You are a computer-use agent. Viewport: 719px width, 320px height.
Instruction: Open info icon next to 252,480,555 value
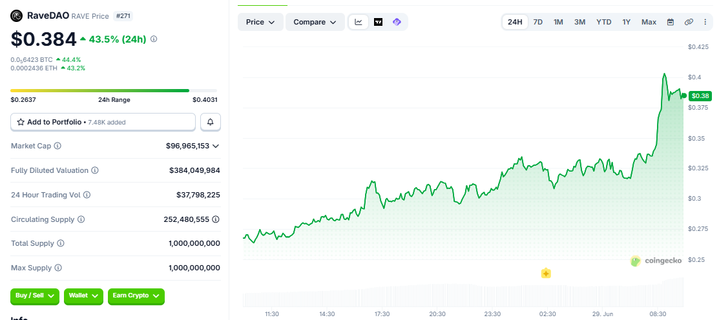(x=216, y=220)
